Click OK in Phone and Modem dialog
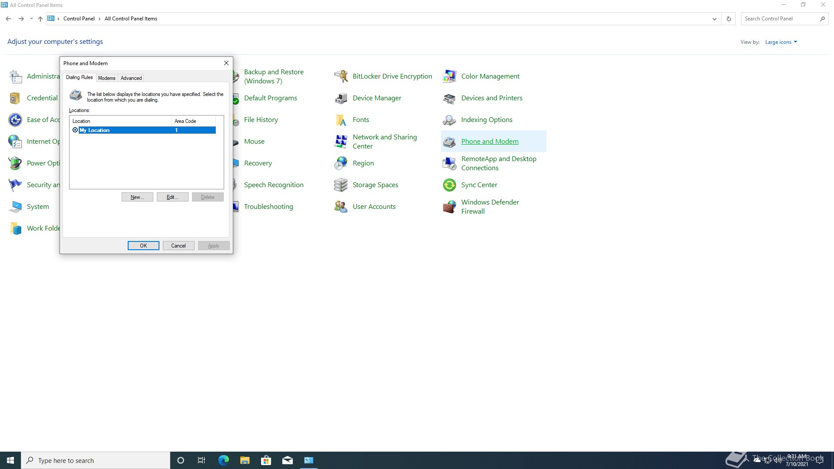This screenshot has height=469, width=834. (x=143, y=246)
